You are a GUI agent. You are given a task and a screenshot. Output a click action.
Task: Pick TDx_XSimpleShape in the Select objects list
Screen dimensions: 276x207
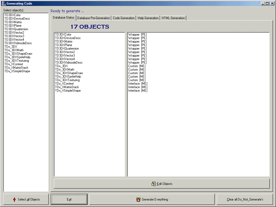pyautogui.click(x=17, y=71)
